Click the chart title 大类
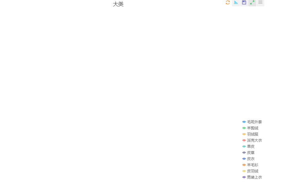Viewport: 297px width, 193px height. [x=118, y=4]
